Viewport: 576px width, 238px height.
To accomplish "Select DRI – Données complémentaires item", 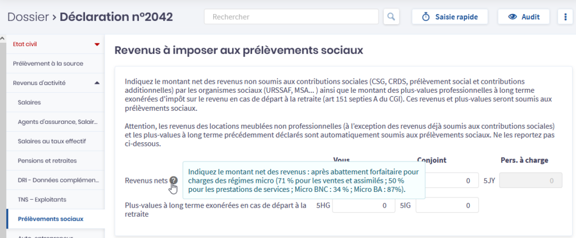I will click(x=58, y=180).
